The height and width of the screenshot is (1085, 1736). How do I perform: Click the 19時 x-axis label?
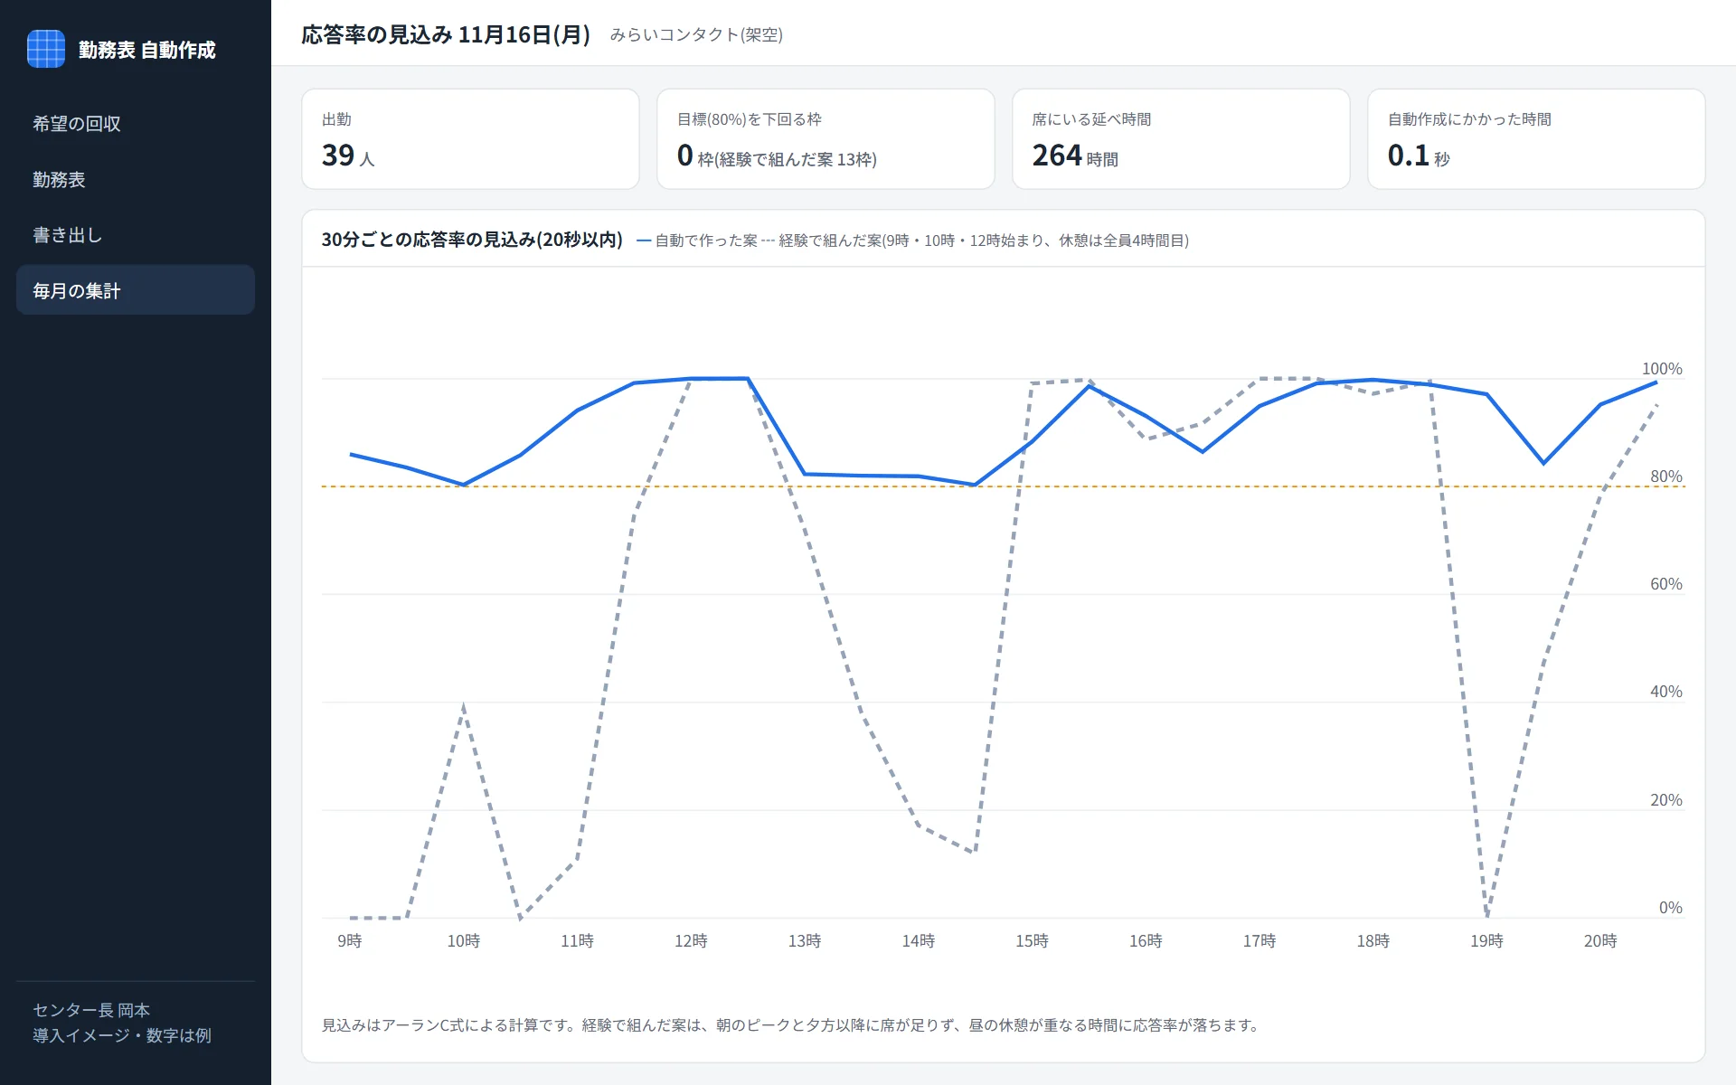click(1486, 941)
